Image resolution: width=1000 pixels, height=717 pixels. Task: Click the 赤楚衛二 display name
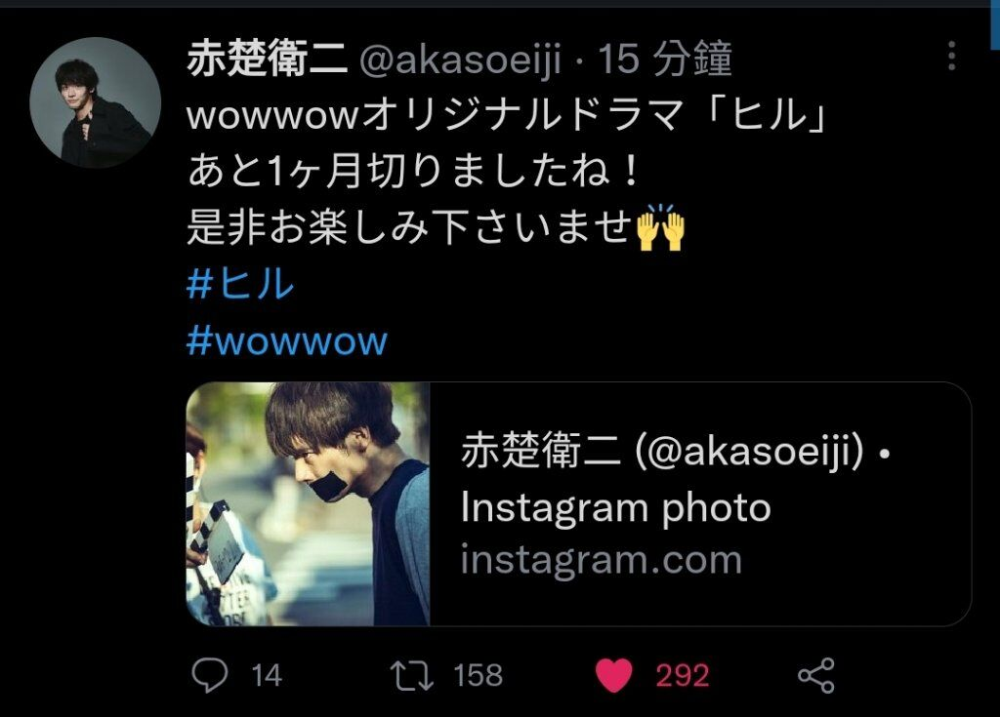(268, 59)
